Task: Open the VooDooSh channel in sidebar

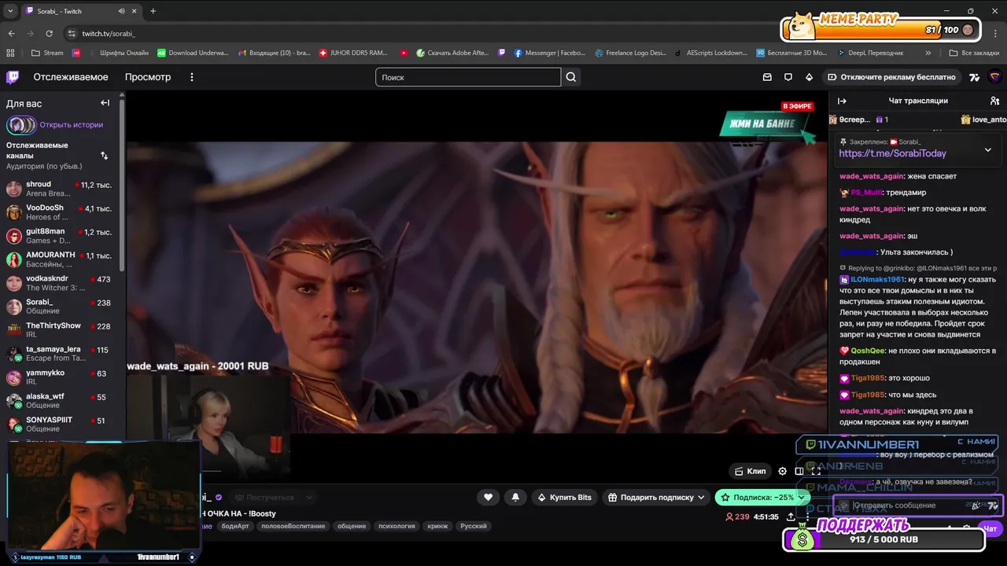Action: click(60, 212)
